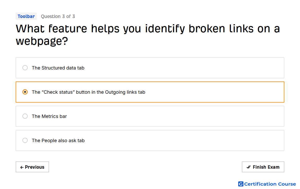The height and width of the screenshot is (189, 300).
Task: Select the Structured data tab radio button
Action: 25,68
